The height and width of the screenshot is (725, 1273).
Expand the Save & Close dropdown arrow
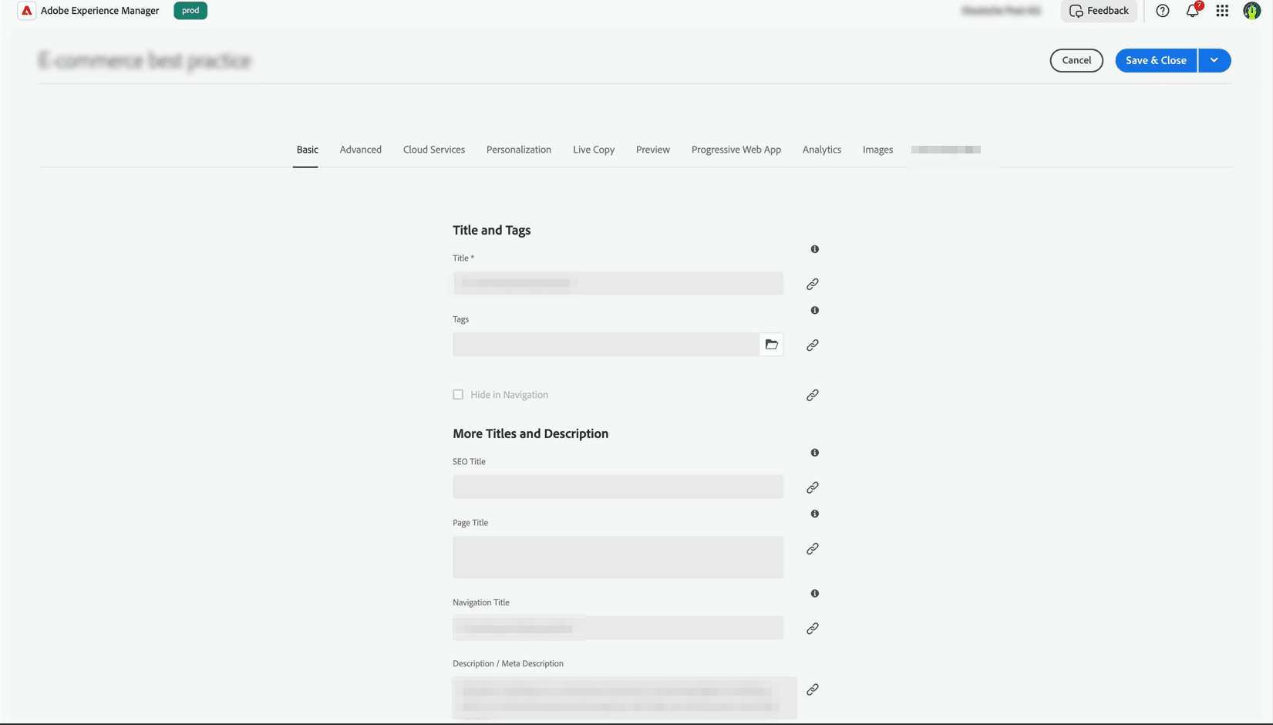point(1214,60)
